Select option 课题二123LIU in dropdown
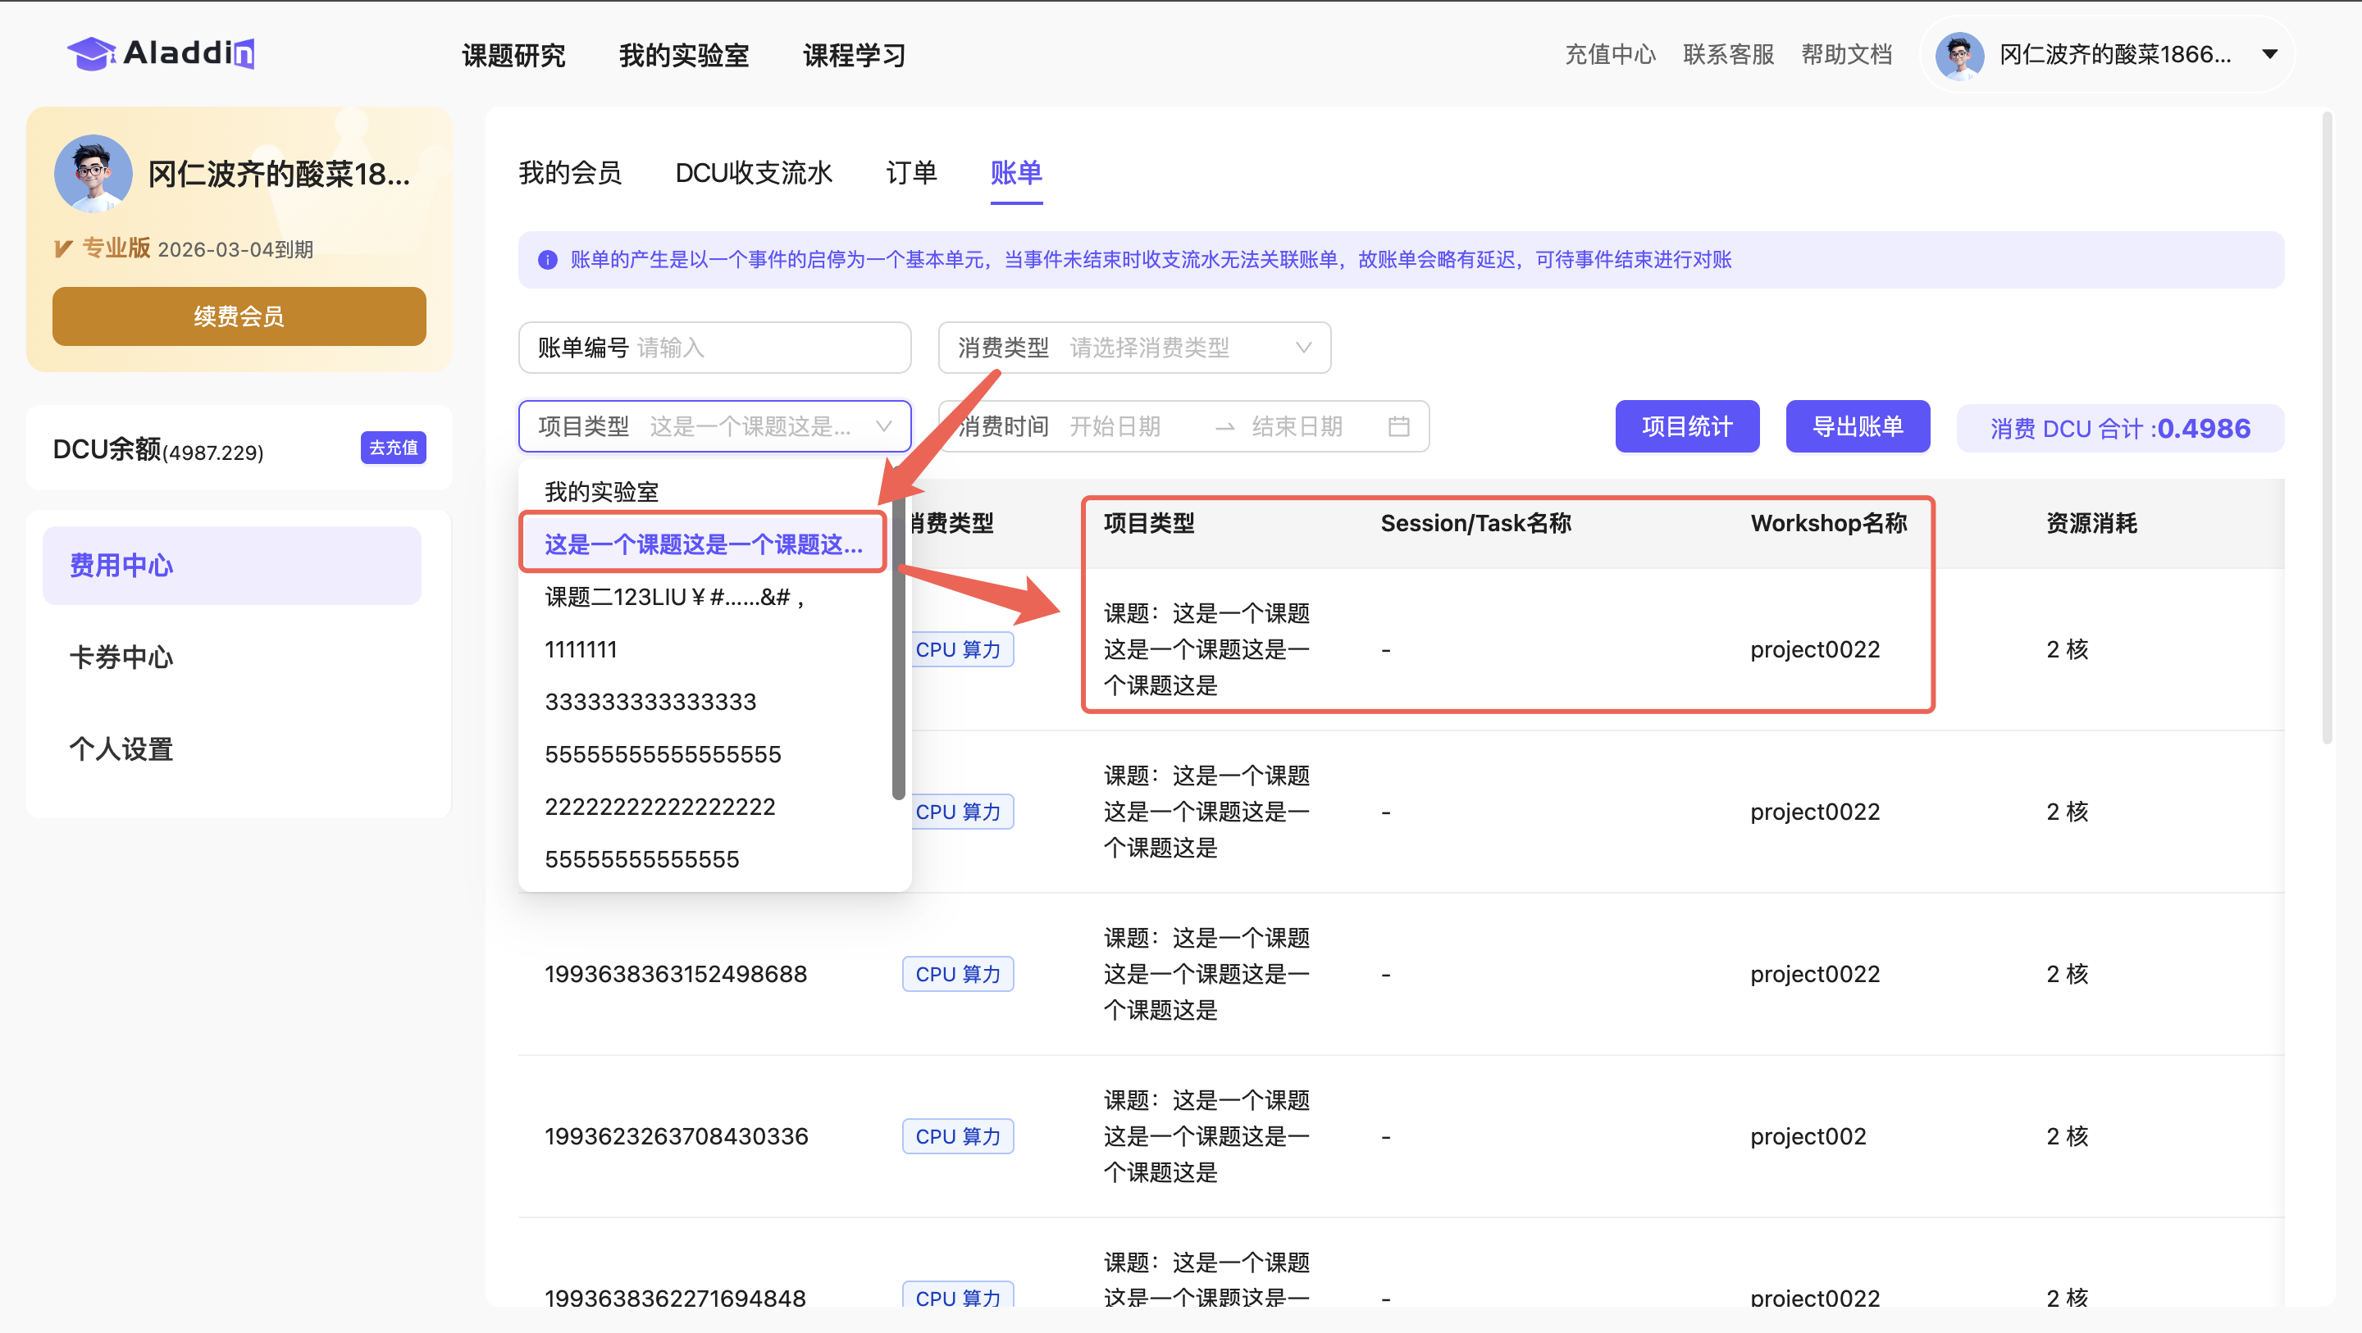This screenshot has height=1333, width=2362. [x=674, y=597]
